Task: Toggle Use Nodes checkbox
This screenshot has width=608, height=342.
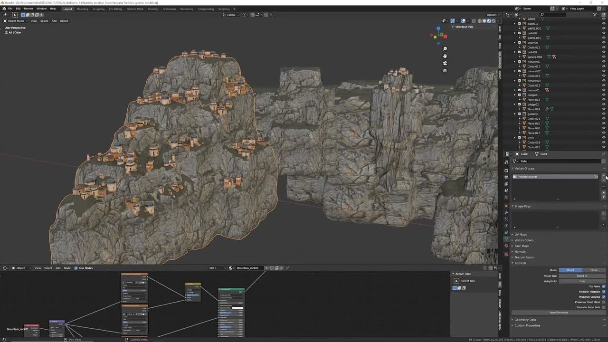Action: [76, 268]
